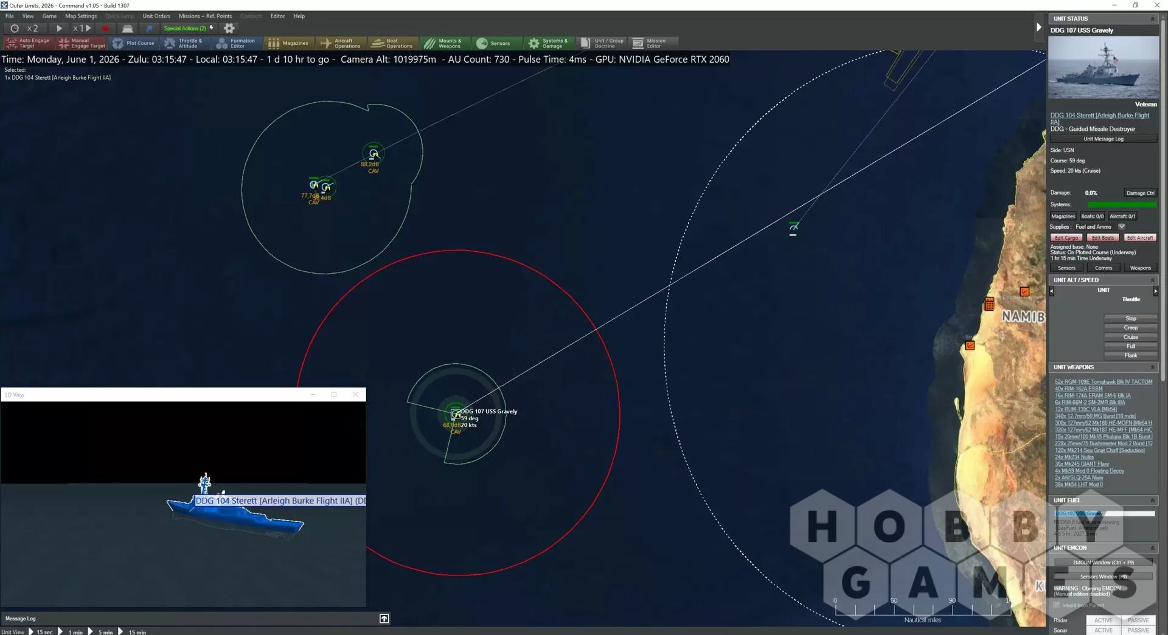Open Unit / Group Doctrine
Image resolution: width=1168 pixels, height=635 pixels.
click(602, 43)
